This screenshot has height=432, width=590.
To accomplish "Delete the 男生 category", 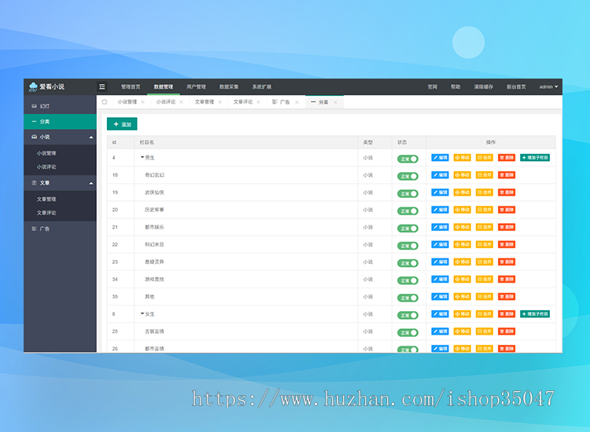I will [507, 158].
